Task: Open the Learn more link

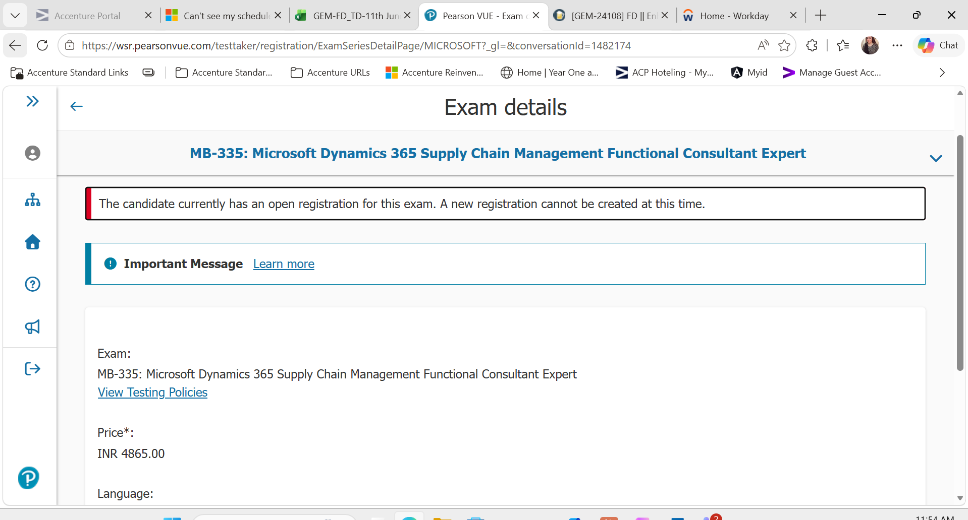Action: coord(284,264)
